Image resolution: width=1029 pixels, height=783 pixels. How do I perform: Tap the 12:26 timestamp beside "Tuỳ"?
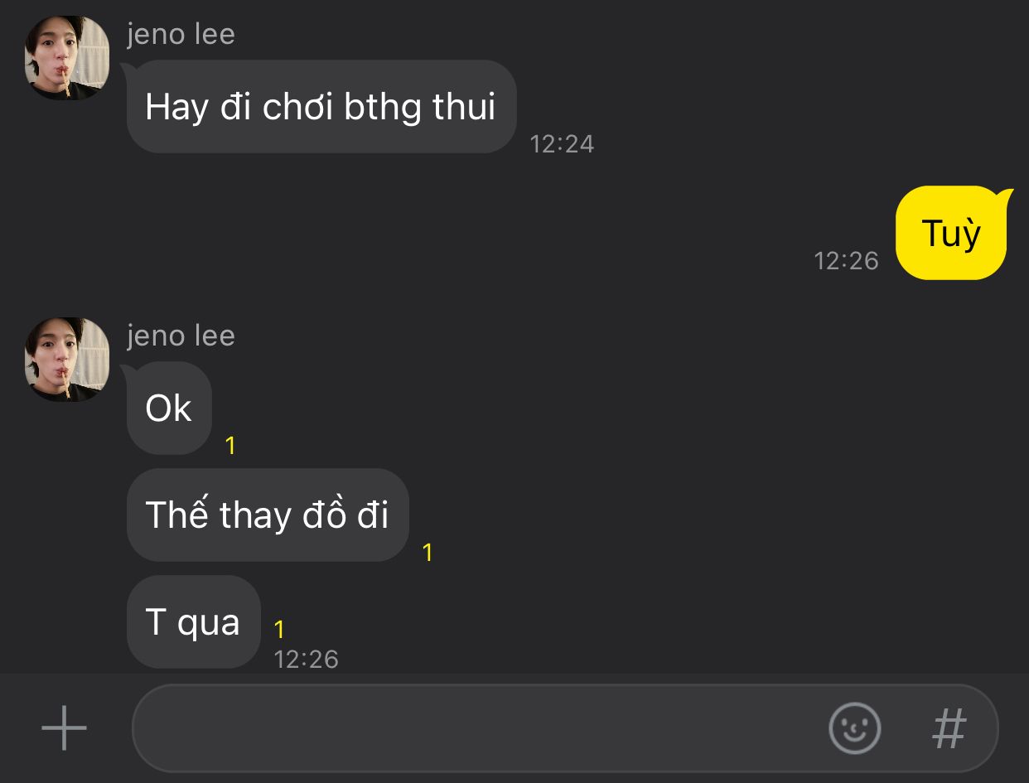[x=846, y=261]
